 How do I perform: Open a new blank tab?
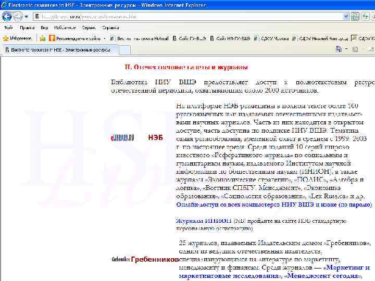click(x=124, y=50)
